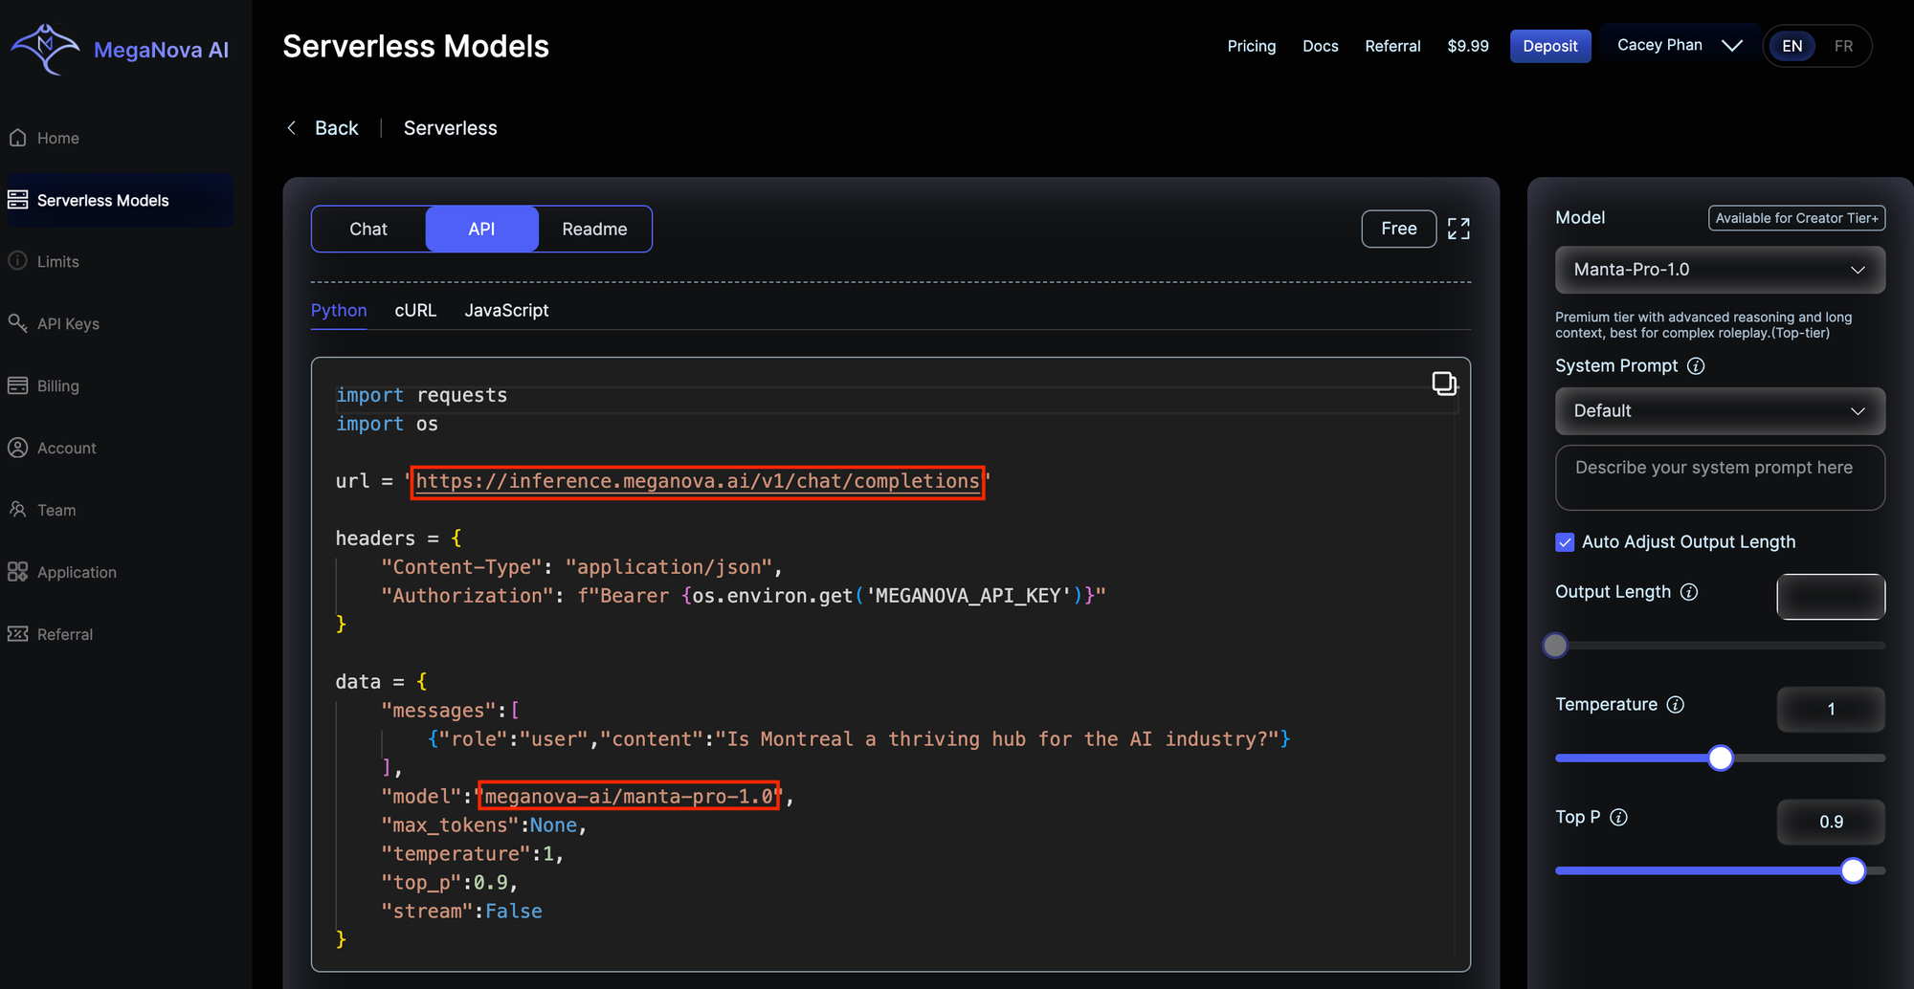Switch to the Readme tab
This screenshot has width=1914, height=989.
click(594, 230)
